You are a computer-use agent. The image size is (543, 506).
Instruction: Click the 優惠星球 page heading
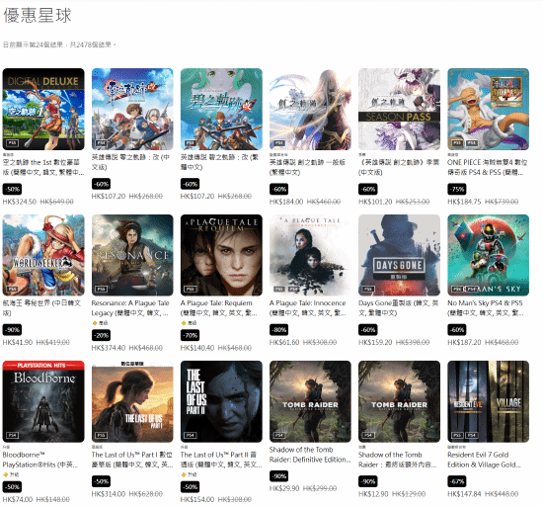[x=38, y=16]
